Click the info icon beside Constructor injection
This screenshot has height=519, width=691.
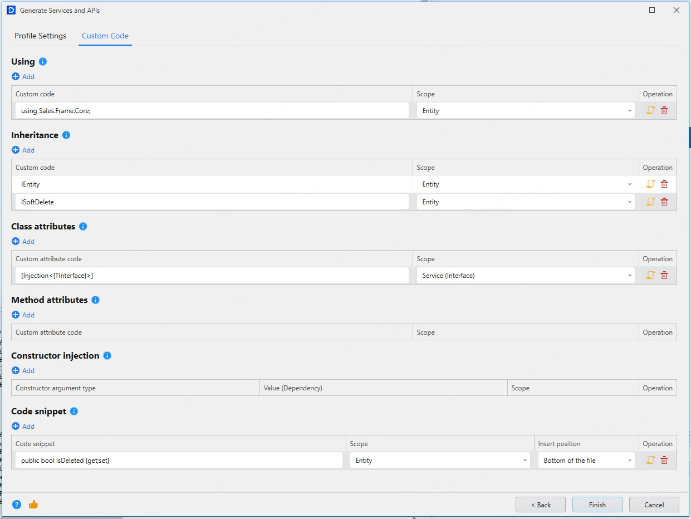tap(107, 356)
